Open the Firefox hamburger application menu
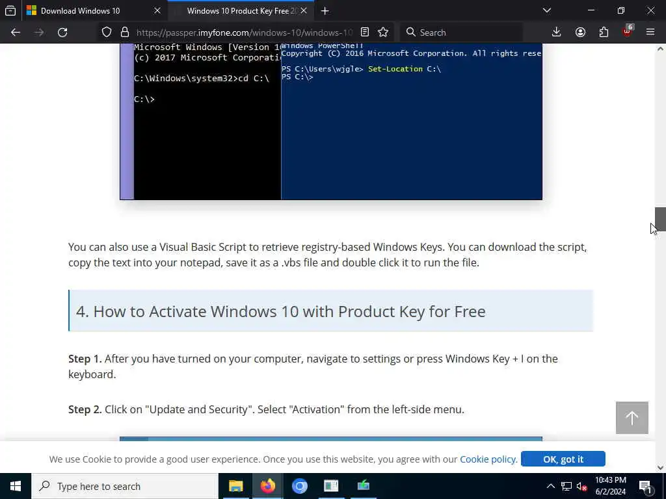The width and height of the screenshot is (666, 499). (x=650, y=32)
